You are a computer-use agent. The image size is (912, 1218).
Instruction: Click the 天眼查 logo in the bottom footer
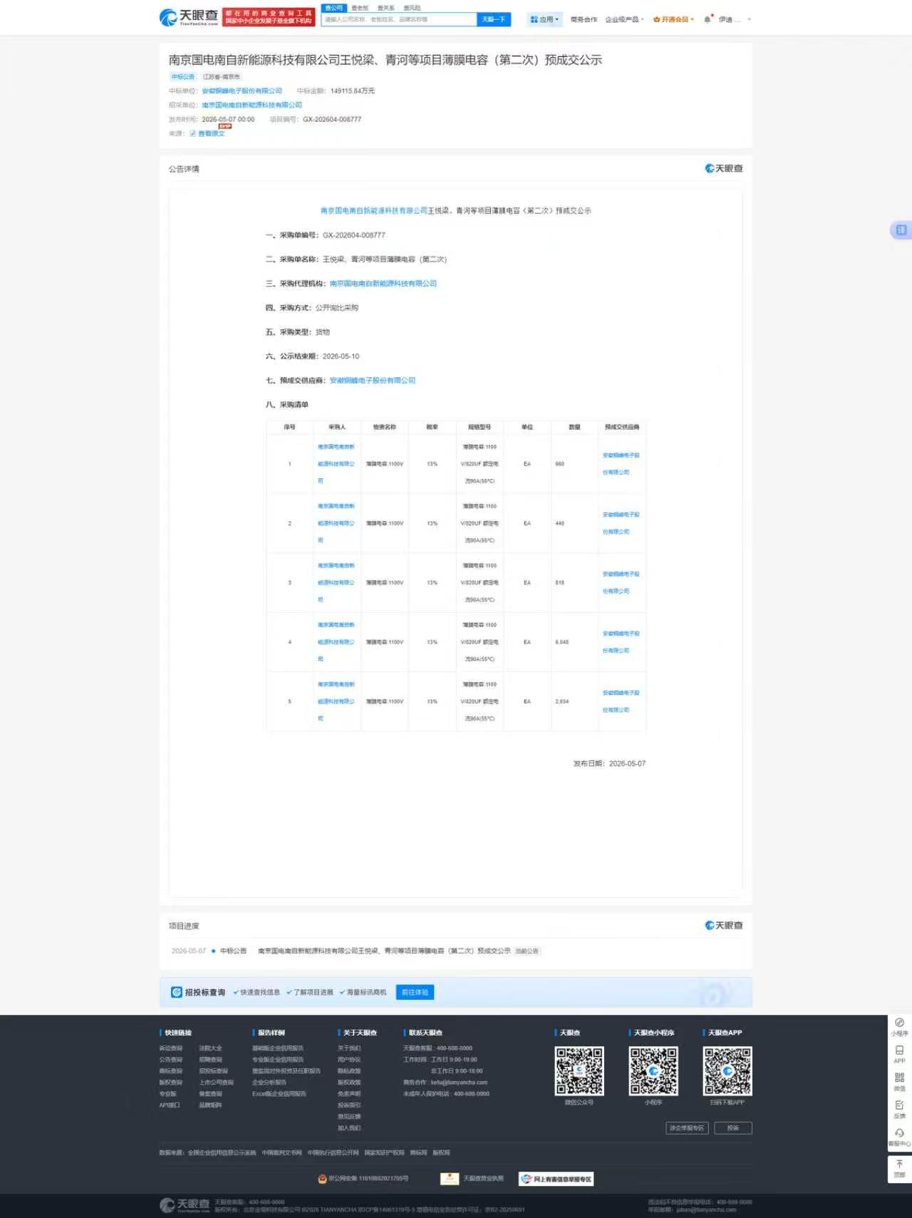point(185,1205)
